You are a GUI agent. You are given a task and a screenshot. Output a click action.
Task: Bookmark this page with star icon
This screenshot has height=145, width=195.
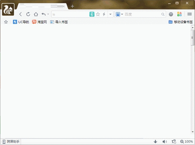point(98,14)
